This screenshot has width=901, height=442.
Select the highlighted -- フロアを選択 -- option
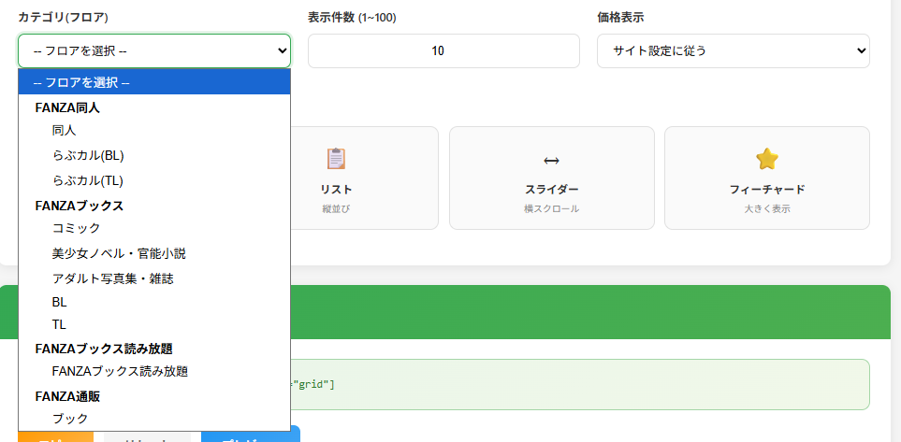[154, 82]
